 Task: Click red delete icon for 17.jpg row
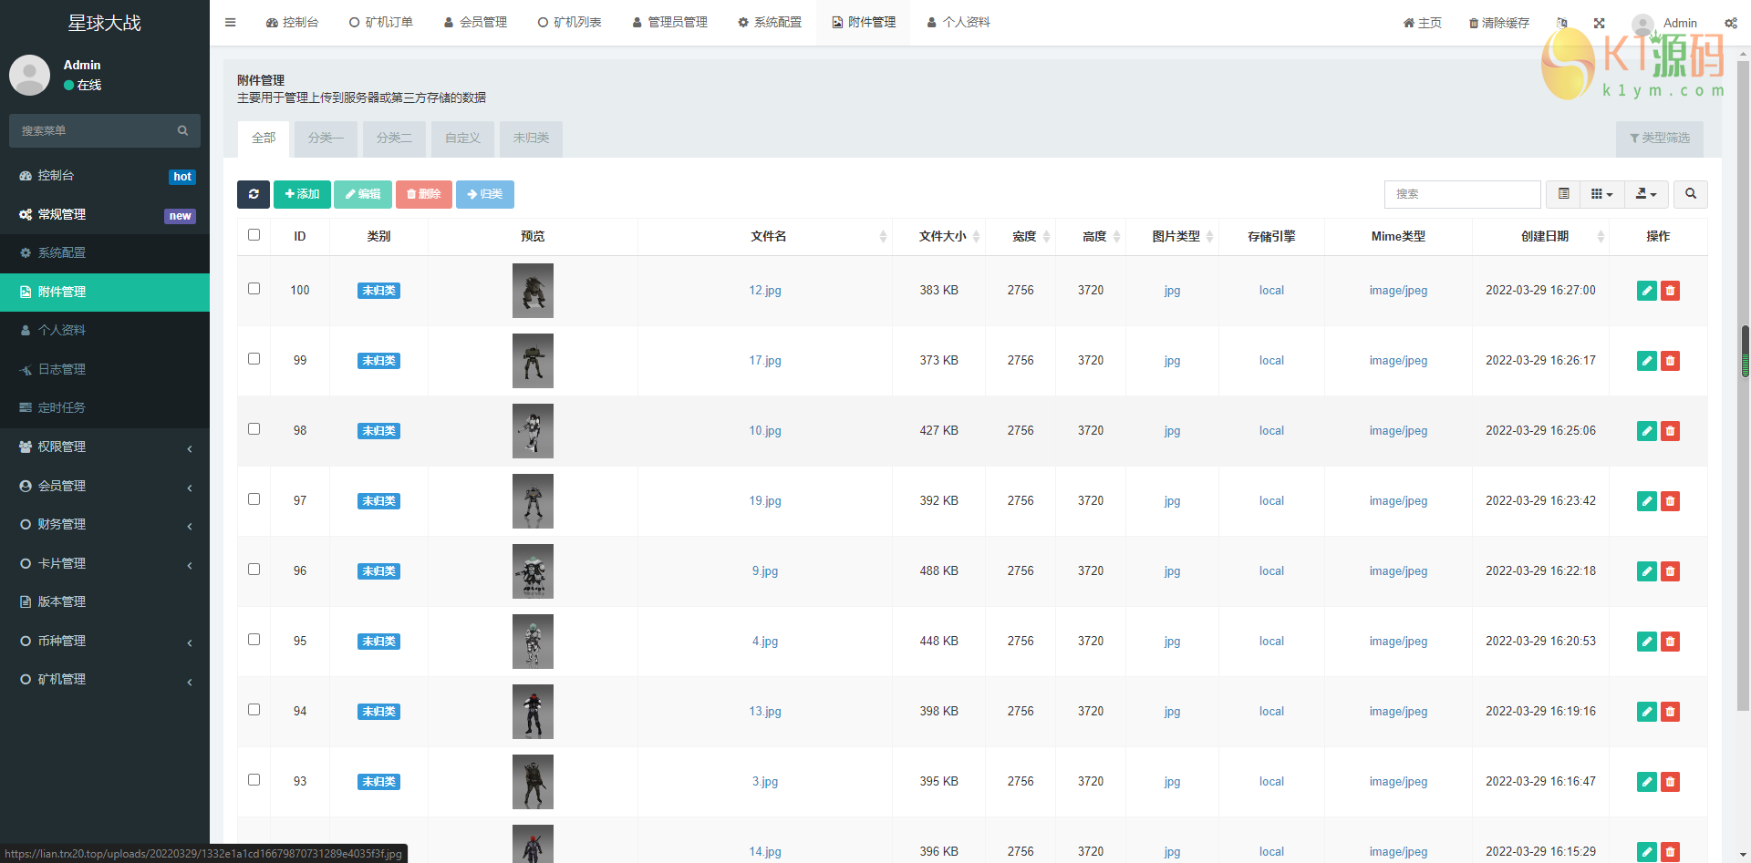tap(1670, 361)
